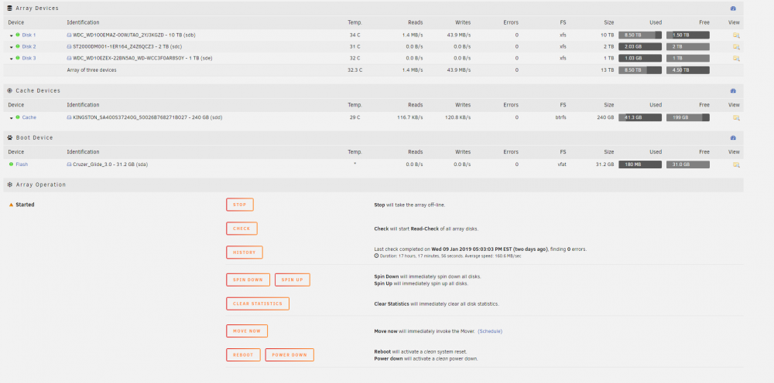This screenshot has height=383, width=774.
Task: Click the Cache writes value 120.8 KB/s
Action: [x=457, y=117]
